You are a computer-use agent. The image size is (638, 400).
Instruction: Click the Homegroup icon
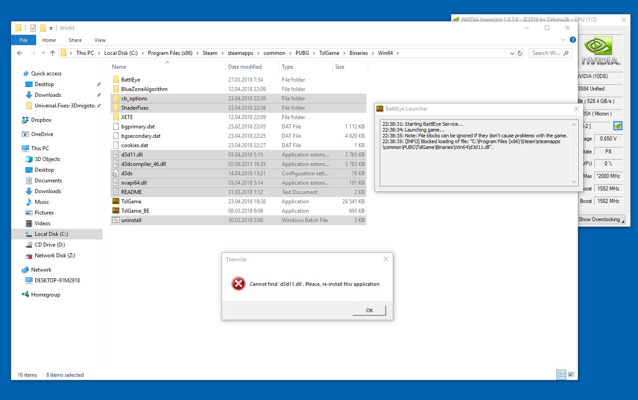tap(25, 295)
